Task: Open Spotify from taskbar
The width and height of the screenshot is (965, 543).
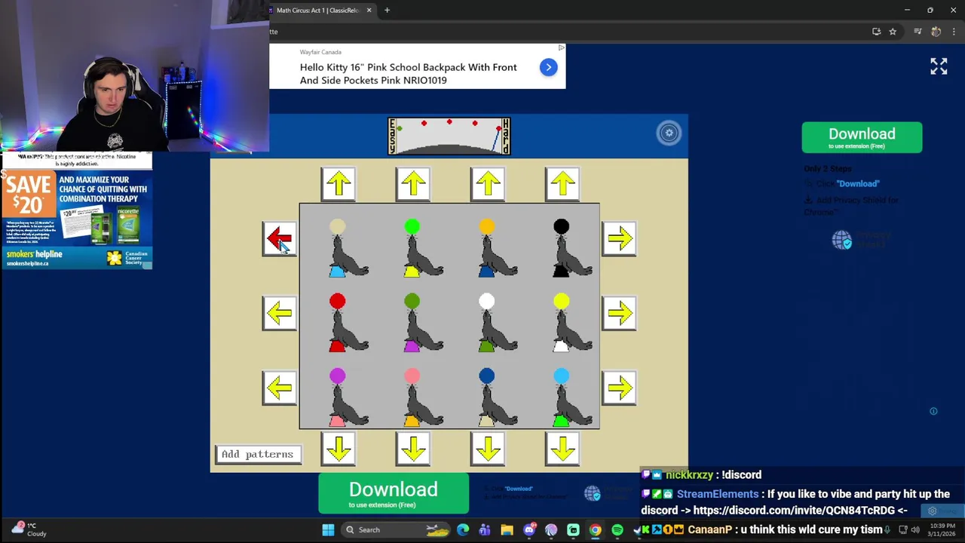Action: coord(617,529)
